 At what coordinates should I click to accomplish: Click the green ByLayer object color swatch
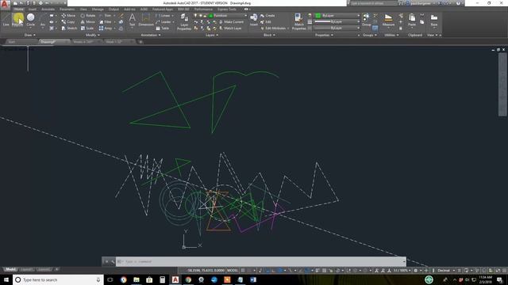coord(318,16)
